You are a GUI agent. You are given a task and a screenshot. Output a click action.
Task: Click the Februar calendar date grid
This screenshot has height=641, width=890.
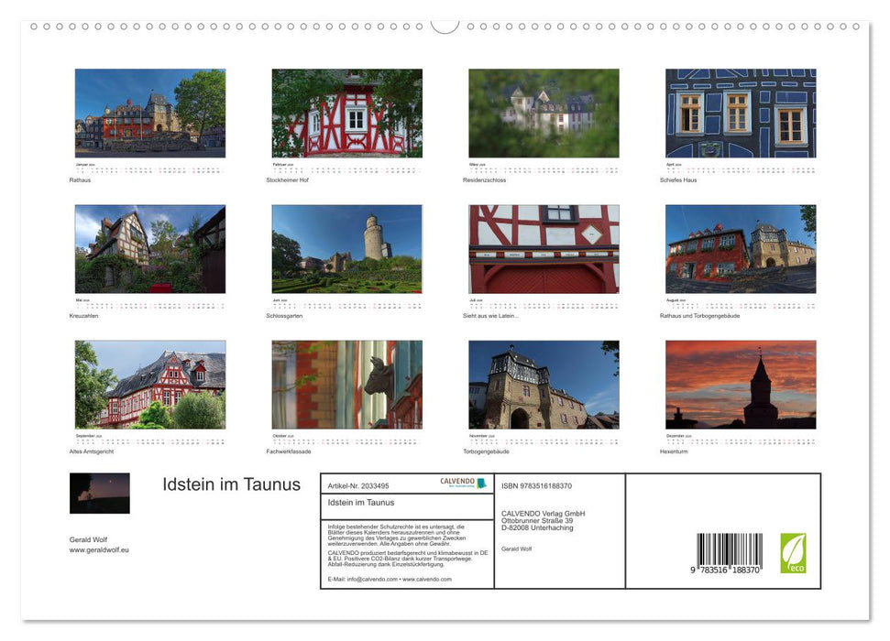click(346, 168)
